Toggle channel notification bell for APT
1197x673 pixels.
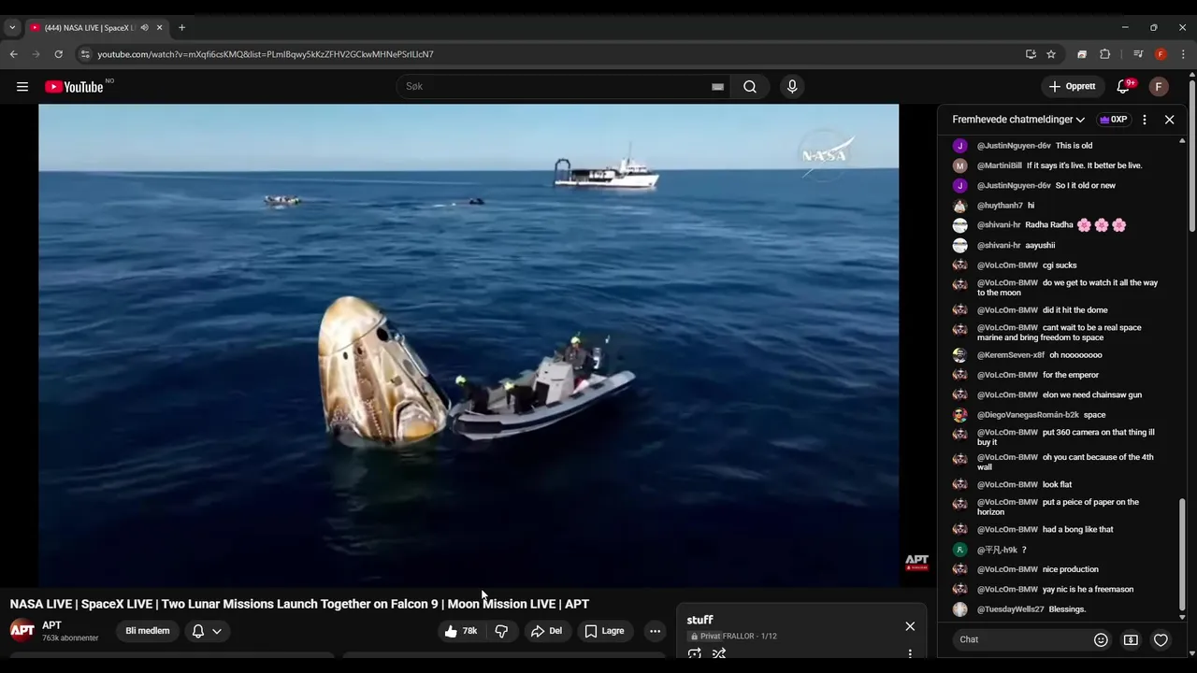click(x=197, y=631)
